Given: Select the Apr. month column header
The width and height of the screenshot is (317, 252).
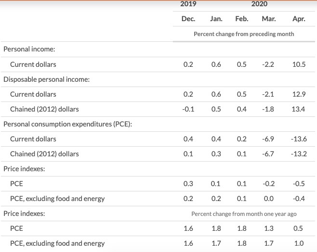Looking at the screenshot, I should point(299,19).
